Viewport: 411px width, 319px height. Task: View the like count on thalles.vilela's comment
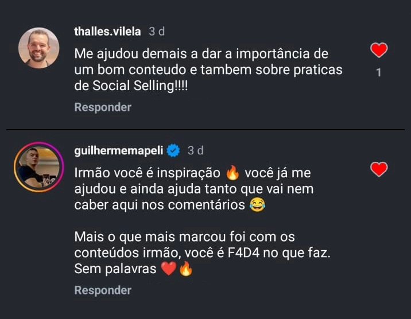[379, 73]
